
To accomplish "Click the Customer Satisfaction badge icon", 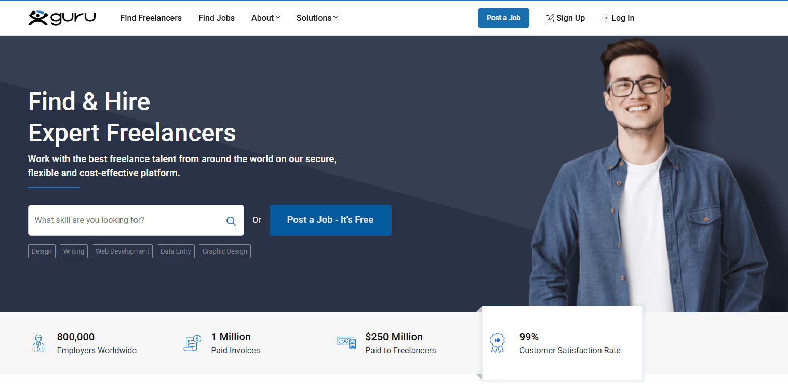I will [x=497, y=342].
